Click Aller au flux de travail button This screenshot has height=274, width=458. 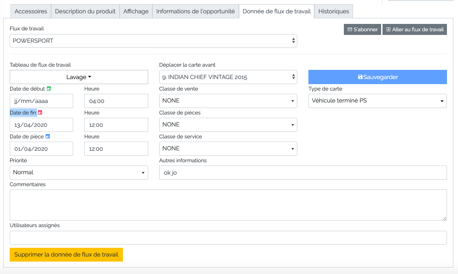tap(414, 29)
